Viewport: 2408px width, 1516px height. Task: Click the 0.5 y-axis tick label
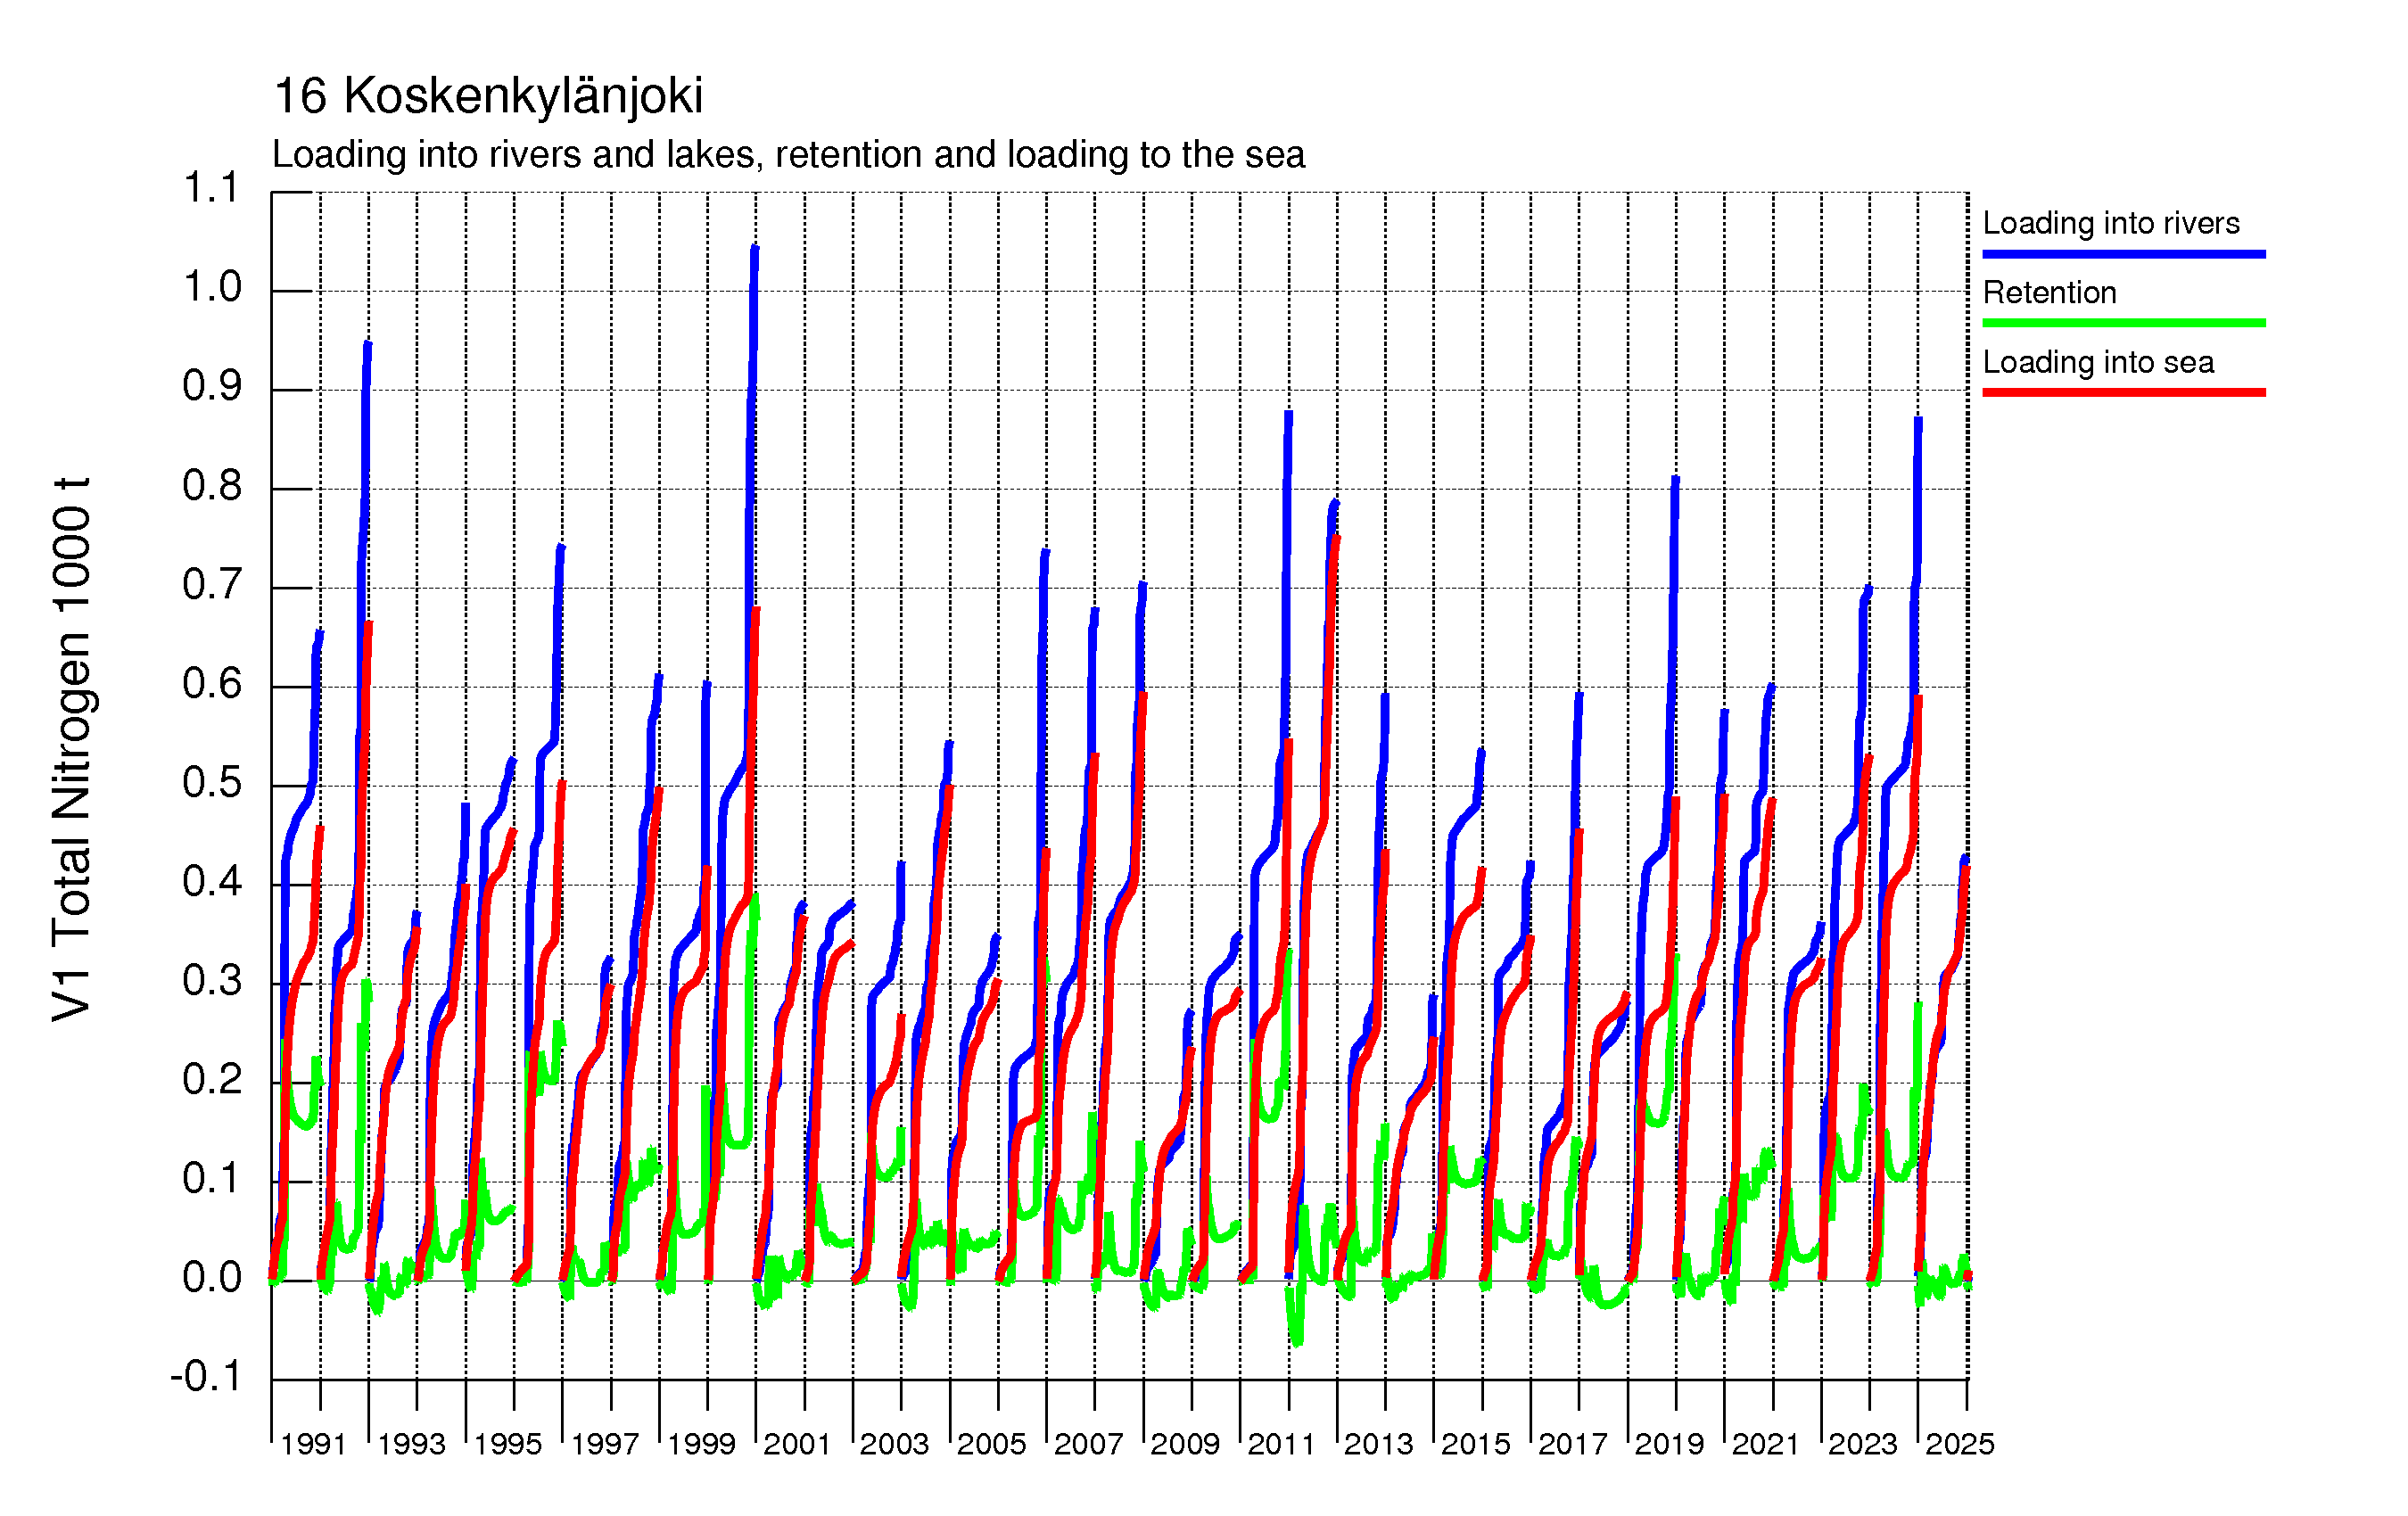(x=211, y=783)
